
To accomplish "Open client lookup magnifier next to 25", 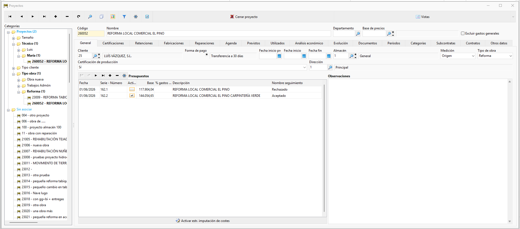I will coord(95,56).
